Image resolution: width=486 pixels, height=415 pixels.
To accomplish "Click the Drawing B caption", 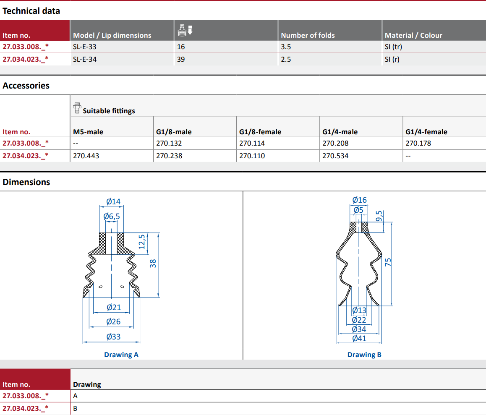I will tap(364, 355).
